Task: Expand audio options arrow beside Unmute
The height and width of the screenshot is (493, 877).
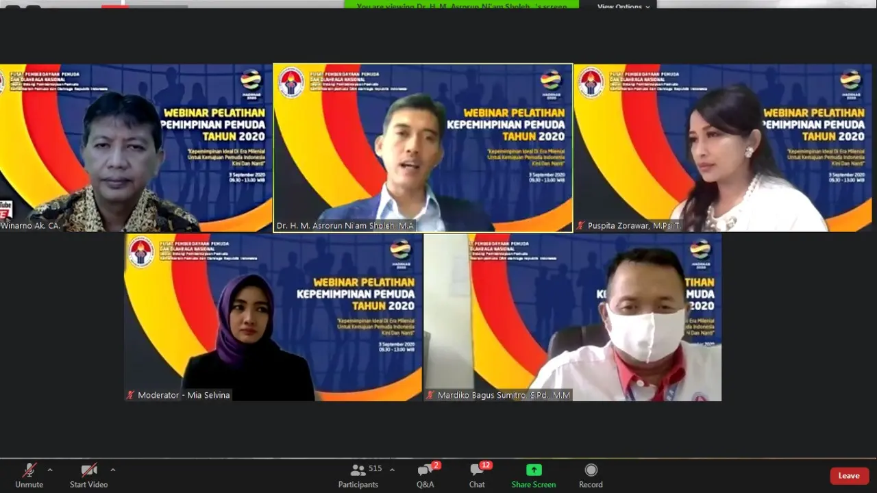Action: 50,470
